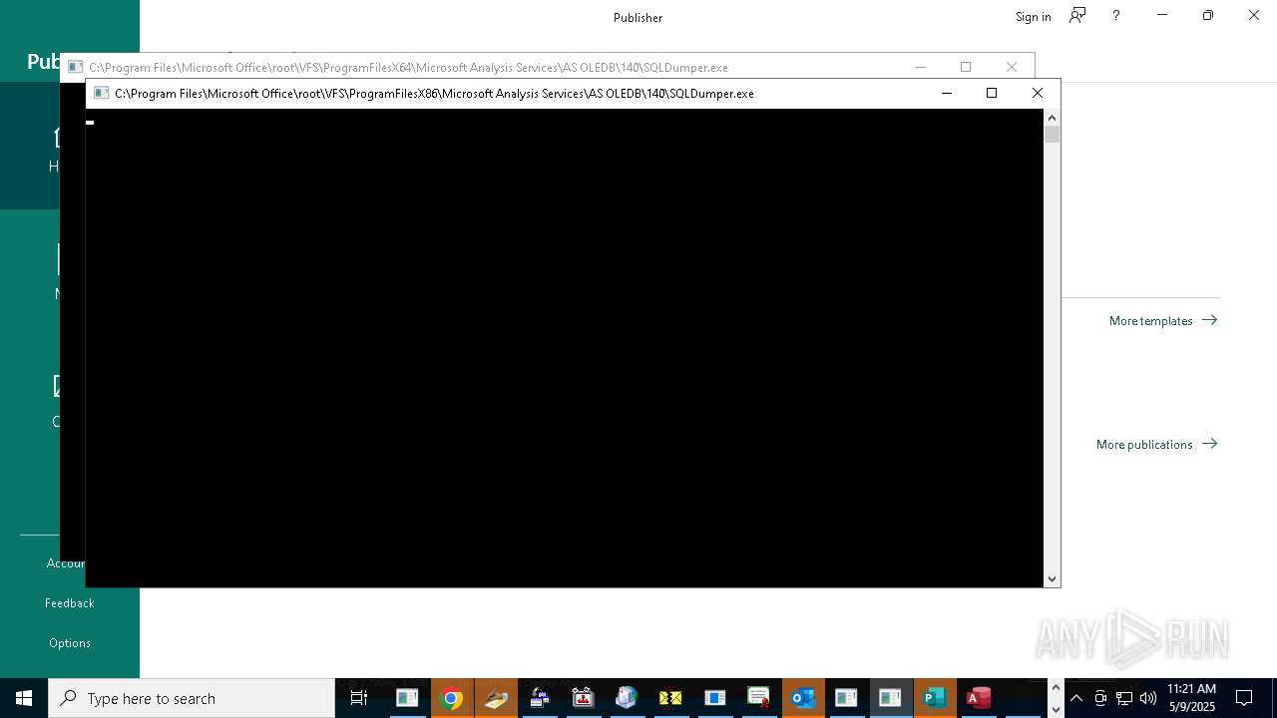Open Publisher help question mark icon
The width and height of the screenshot is (1277, 718).
tap(1115, 16)
